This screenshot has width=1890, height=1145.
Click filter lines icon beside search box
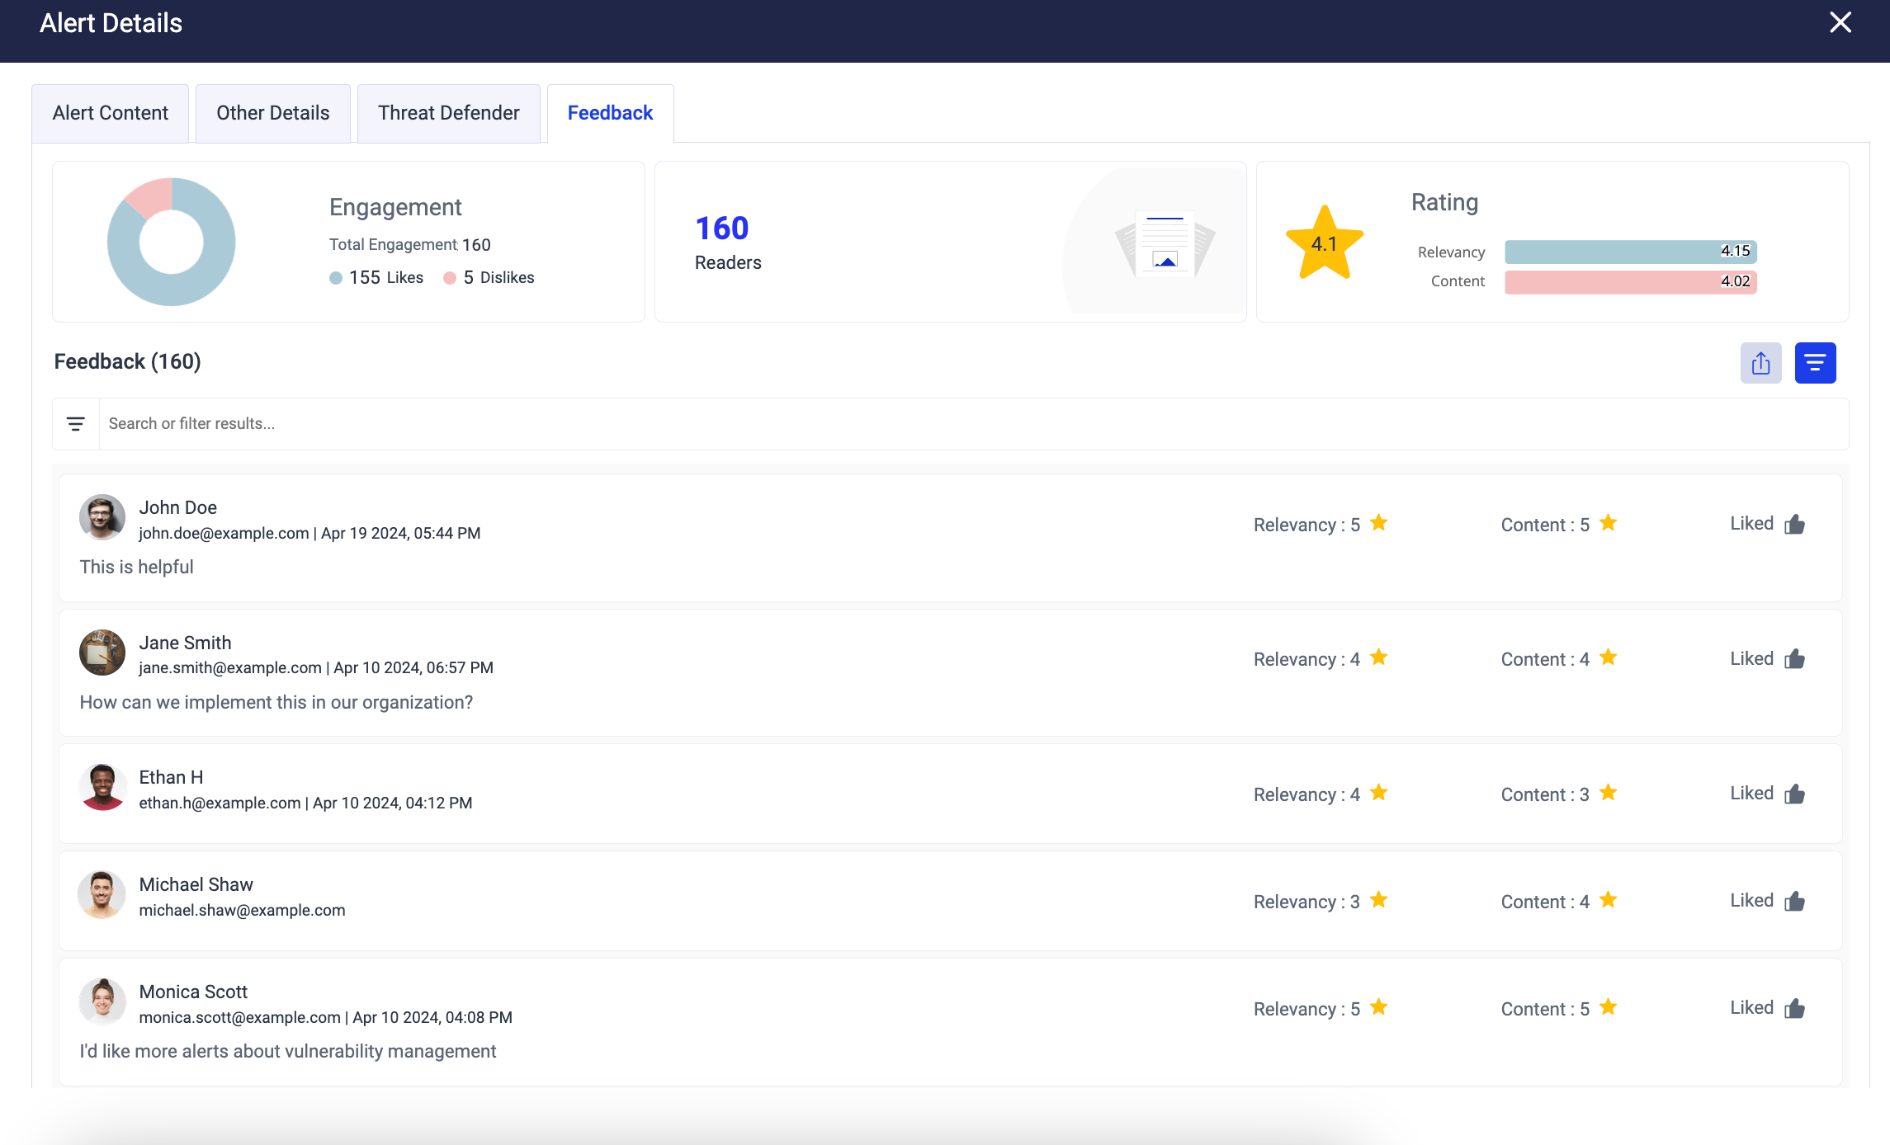(76, 424)
